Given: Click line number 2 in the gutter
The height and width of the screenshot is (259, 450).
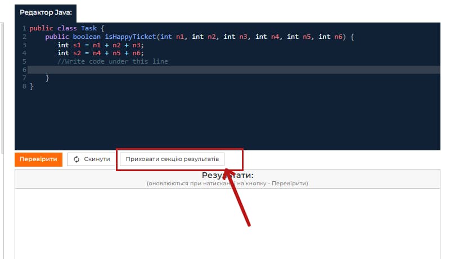Looking at the screenshot, I should pyautogui.click(x=24, y=37).
